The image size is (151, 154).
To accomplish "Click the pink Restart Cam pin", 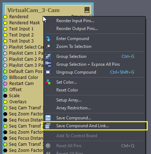I will point(5,84).
